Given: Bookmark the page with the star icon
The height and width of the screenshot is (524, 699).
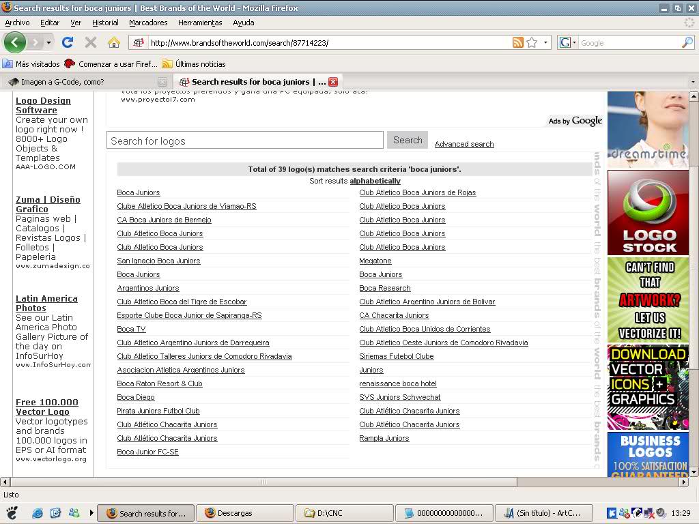Looking at the screenshot, I should (532, 43).
